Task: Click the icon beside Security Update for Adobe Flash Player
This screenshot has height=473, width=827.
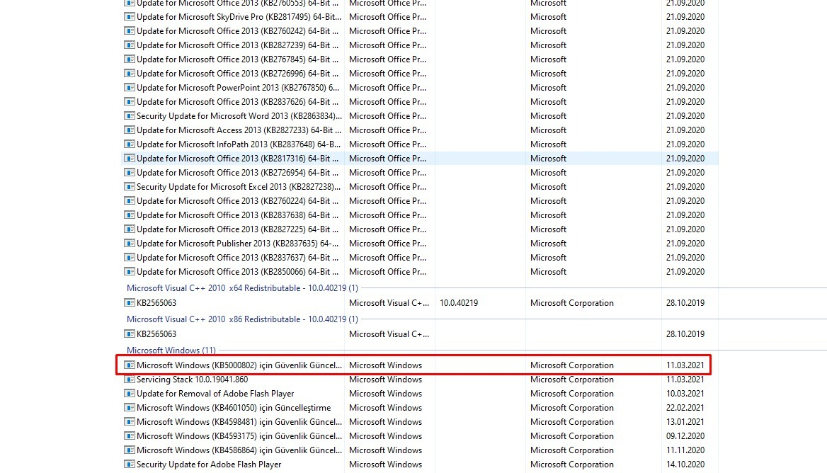Action: 129,464
